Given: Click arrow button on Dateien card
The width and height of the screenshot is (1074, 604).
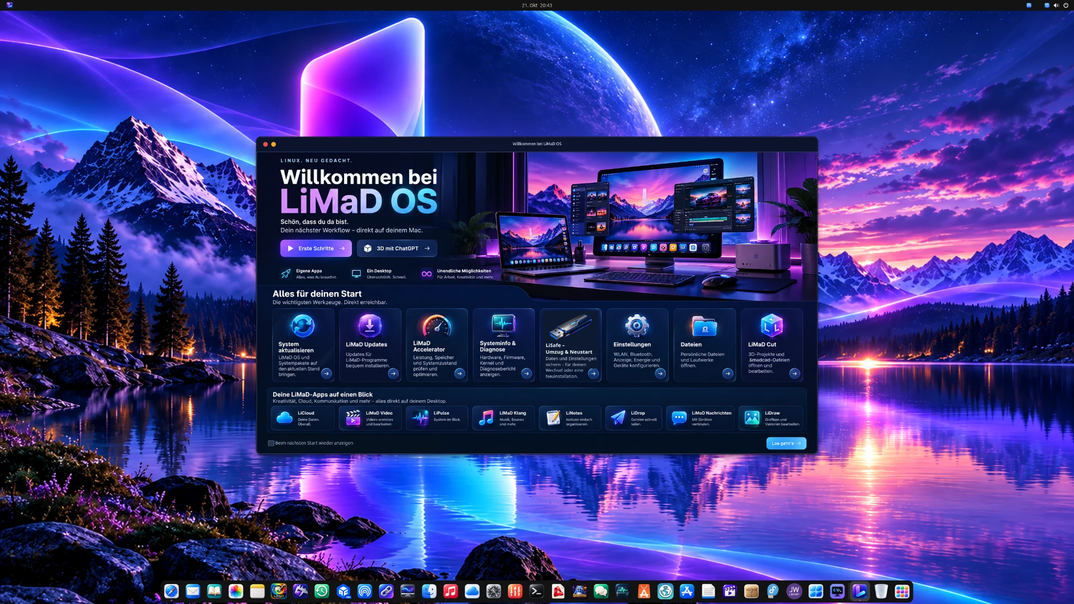Looking at the screenshot, I should 727,373.
